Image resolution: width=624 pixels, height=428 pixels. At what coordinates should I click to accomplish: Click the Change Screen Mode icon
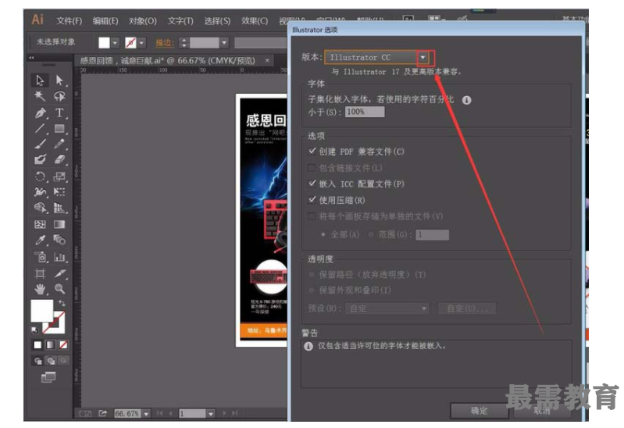48,376
